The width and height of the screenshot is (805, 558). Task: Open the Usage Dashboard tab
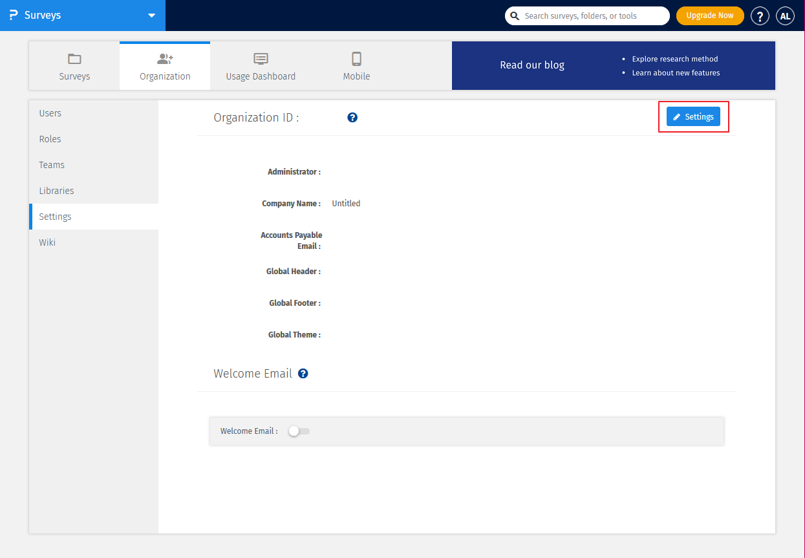click(x=261, y=66)
